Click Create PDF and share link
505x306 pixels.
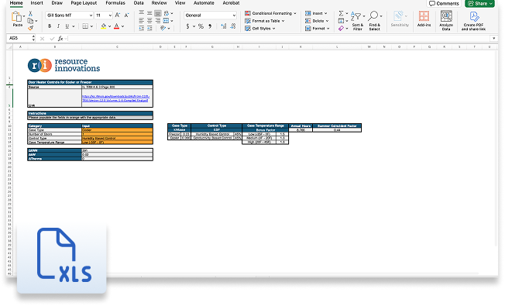click(473, 21)
